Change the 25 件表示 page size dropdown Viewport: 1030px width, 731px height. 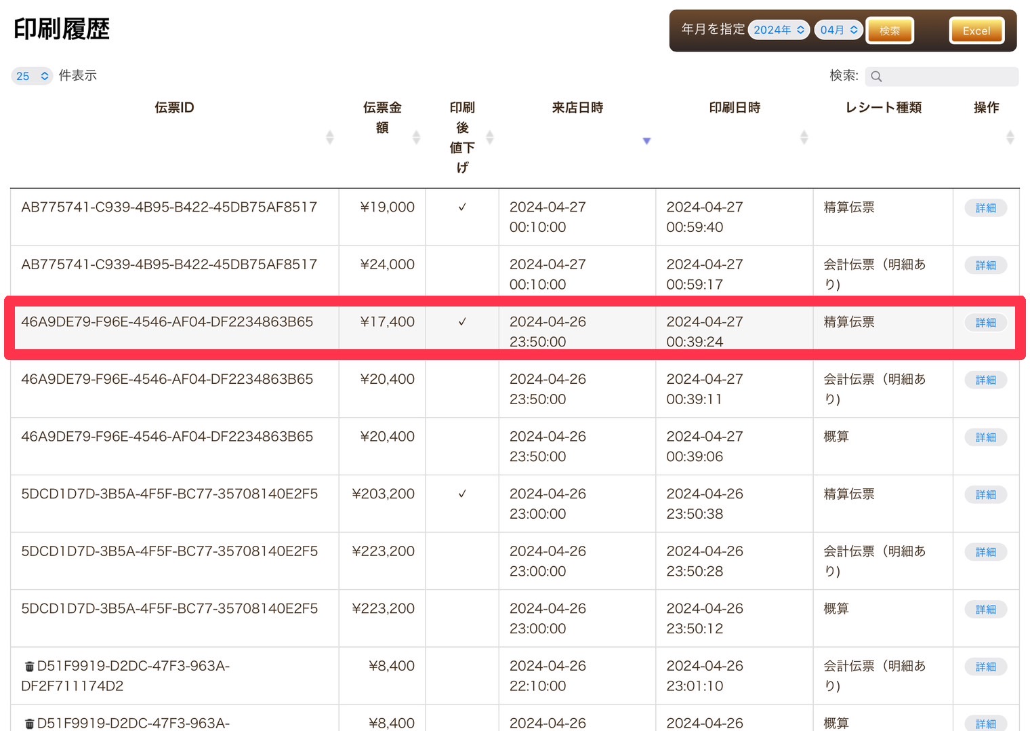point(32,76)
